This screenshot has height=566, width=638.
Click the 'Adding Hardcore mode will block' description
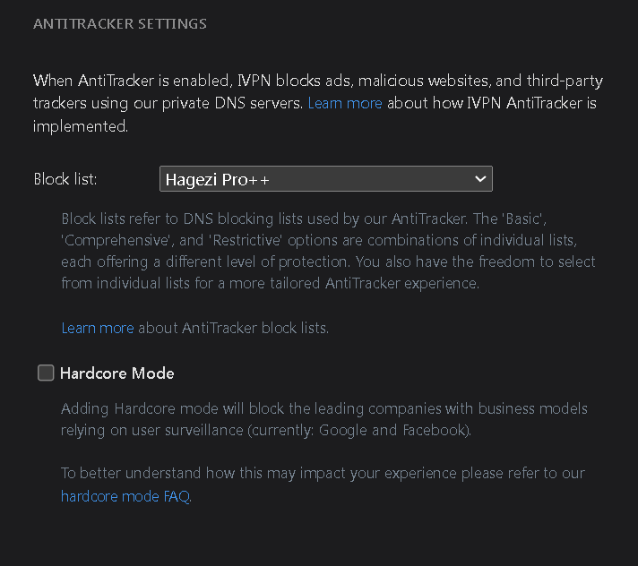click(323, 409)
